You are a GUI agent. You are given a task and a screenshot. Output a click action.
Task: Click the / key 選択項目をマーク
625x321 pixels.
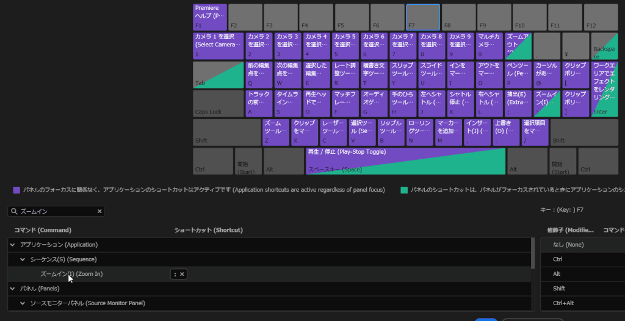[535, 132]
